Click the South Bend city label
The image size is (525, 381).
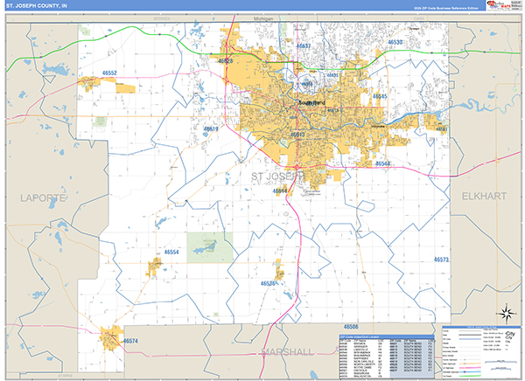(x=311, y=102)
